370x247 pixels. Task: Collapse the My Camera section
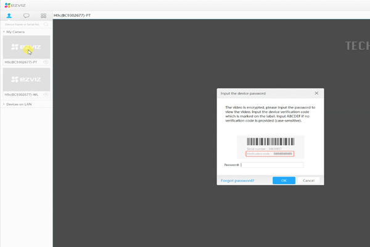tap(3, 31)
